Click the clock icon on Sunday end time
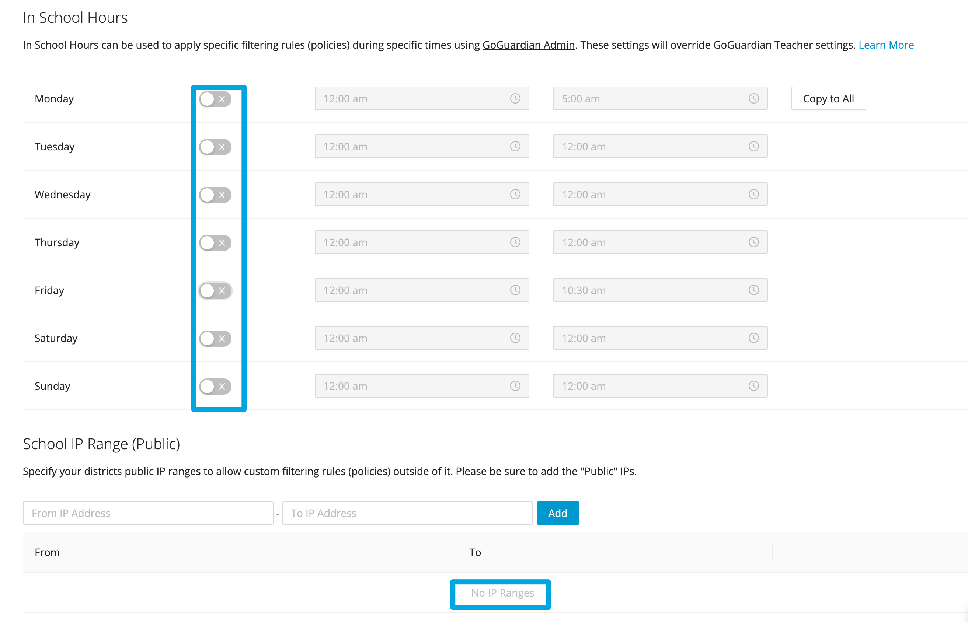Viewport: 968px width, 622px height. click(754, 387)
